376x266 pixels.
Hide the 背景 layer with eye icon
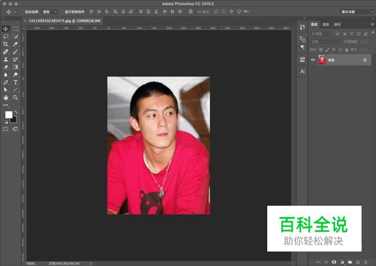(x=313, y=60)
